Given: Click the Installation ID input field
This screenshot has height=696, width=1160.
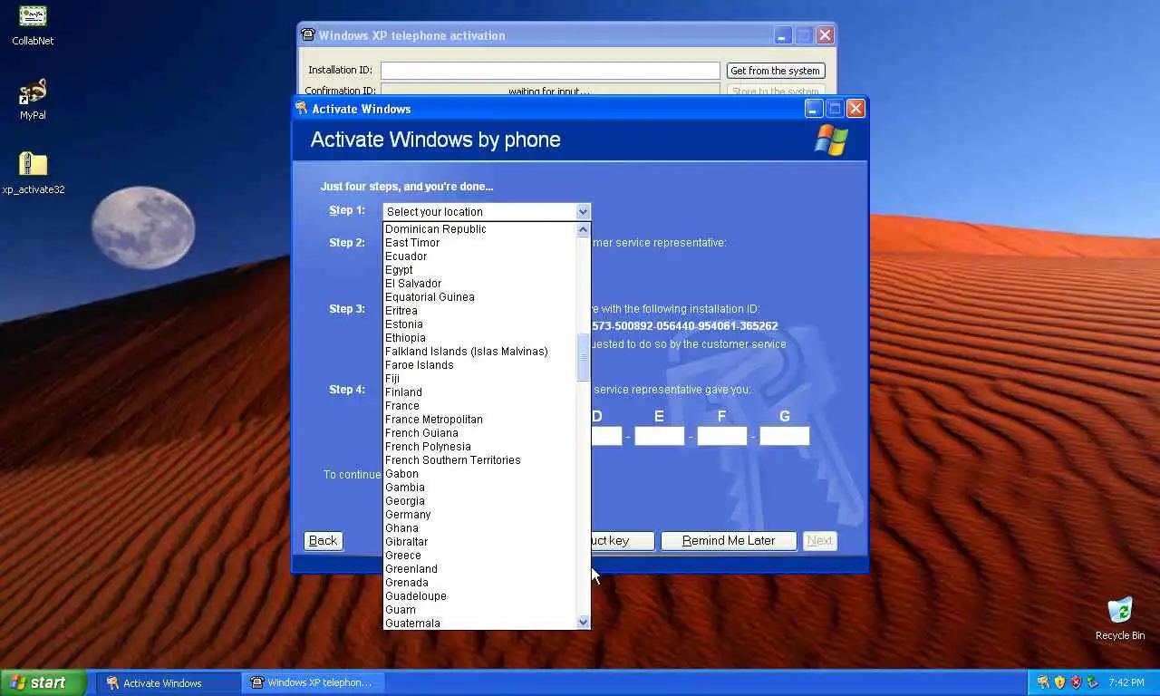Looking at the screenshot, I should 550,71.
